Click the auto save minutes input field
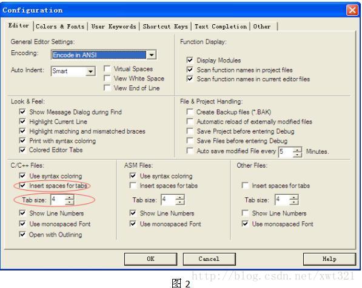The width and height of the screenshot is (362, 288). click(x=286, y=152)
